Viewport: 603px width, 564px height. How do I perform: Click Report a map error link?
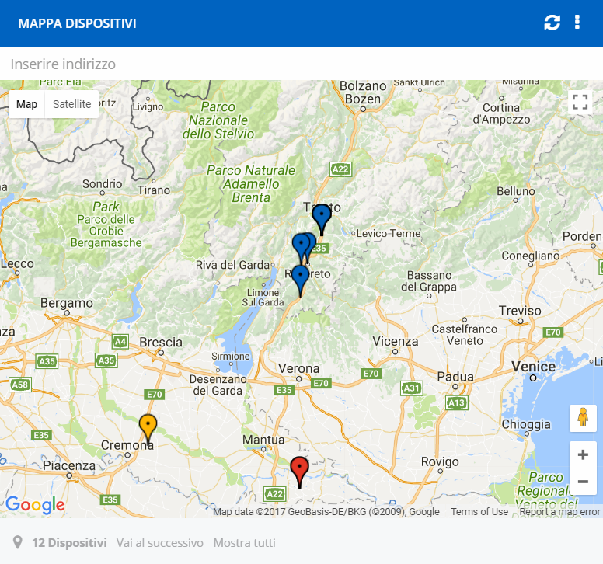pos(559,512)
